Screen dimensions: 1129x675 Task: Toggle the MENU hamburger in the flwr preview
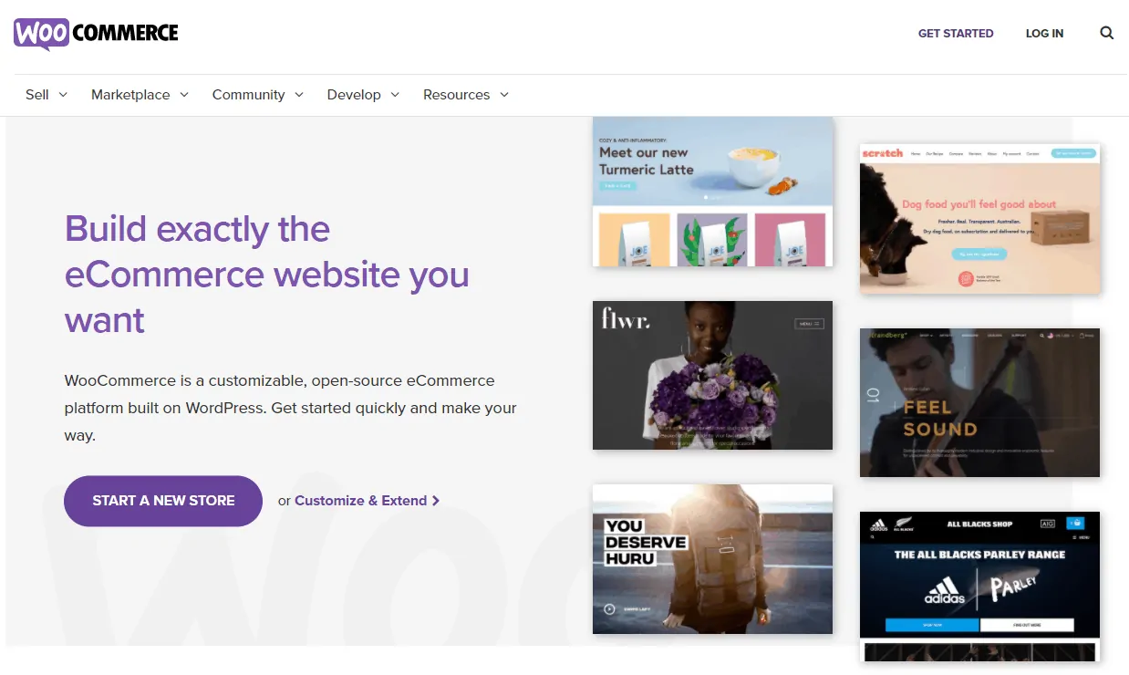(x=808, y=322)
